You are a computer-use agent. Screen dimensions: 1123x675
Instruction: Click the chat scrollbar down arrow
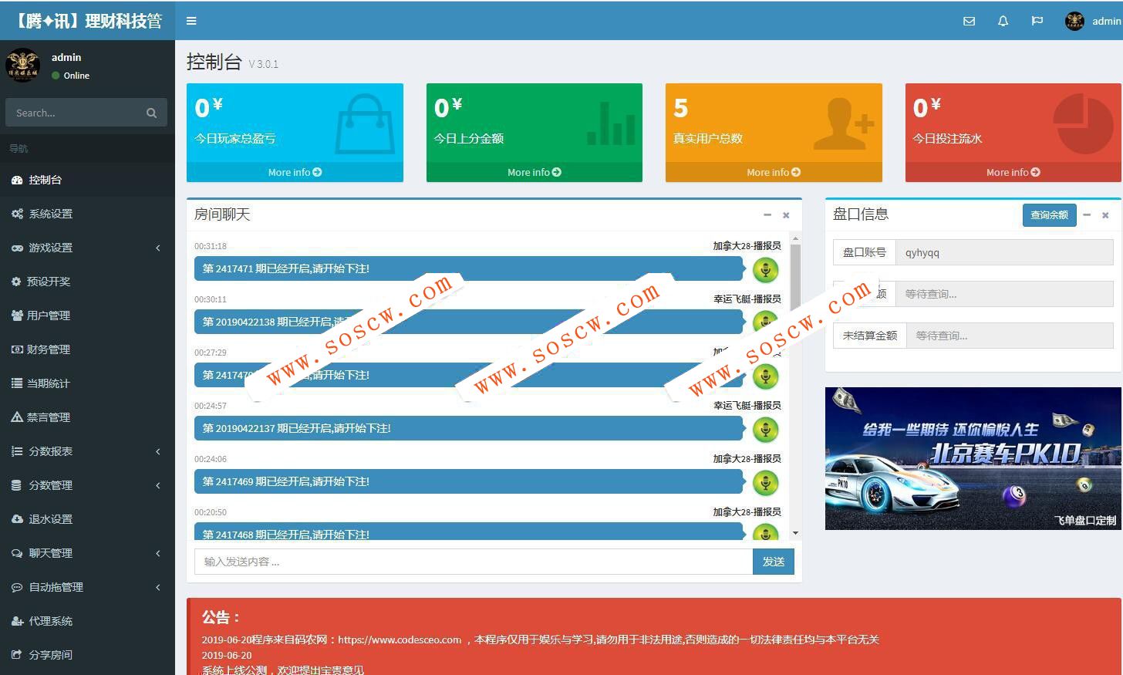(795, 533)
